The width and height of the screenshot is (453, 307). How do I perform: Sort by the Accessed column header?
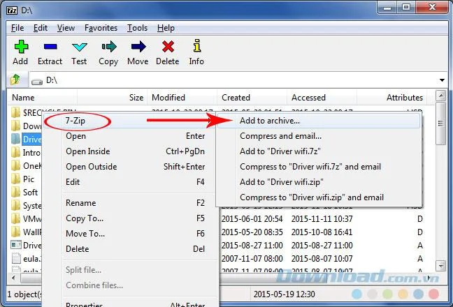[322, 98]
